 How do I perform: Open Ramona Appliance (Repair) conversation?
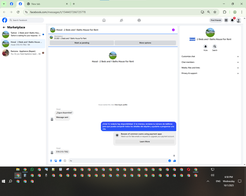click(x=23, y=52)
